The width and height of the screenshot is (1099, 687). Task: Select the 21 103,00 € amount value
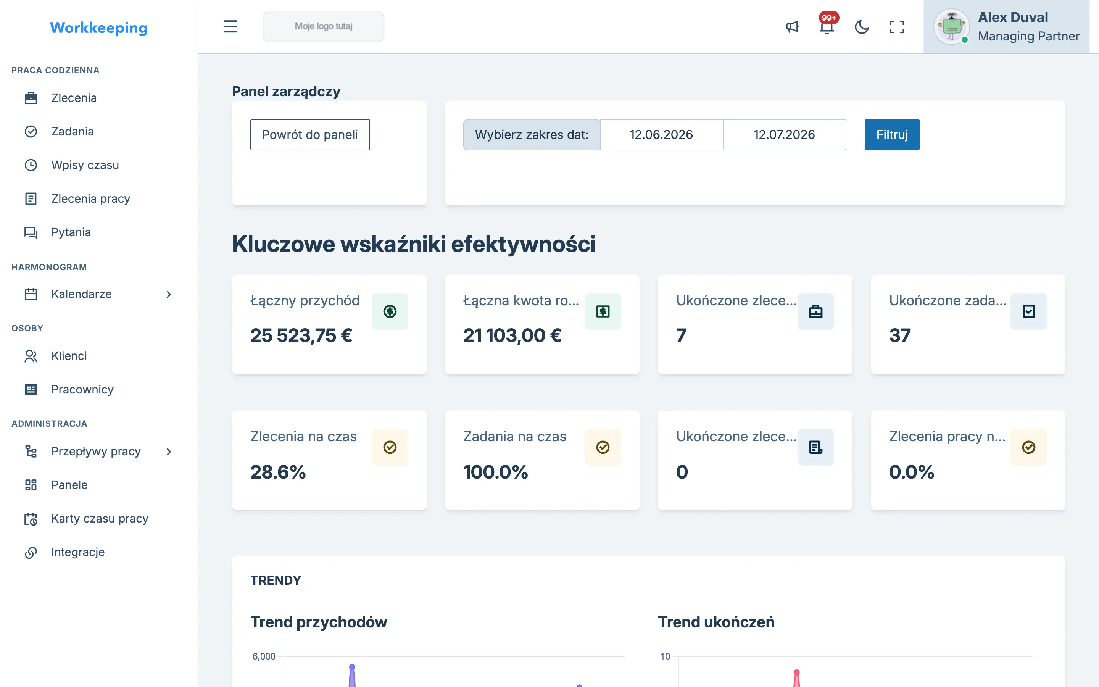pos(512,335)
